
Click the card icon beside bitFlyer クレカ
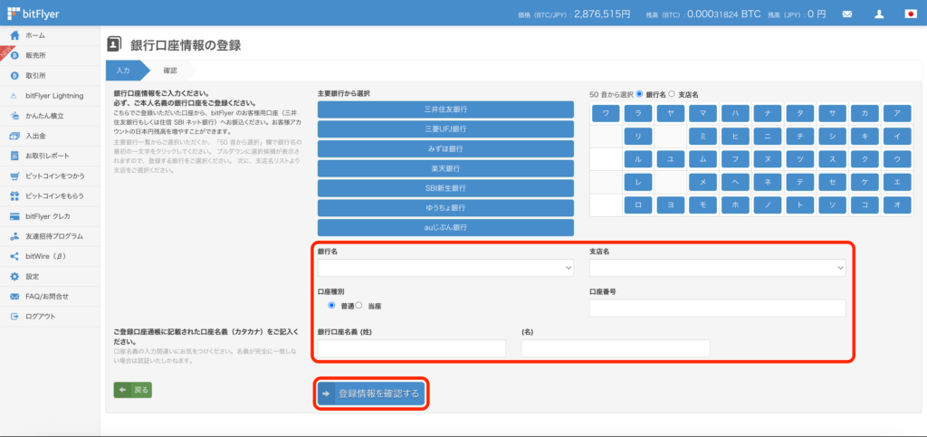(x=14, y=216)
